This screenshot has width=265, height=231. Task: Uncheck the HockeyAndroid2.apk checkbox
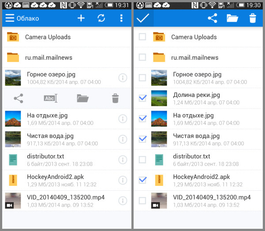pos(143,180)
